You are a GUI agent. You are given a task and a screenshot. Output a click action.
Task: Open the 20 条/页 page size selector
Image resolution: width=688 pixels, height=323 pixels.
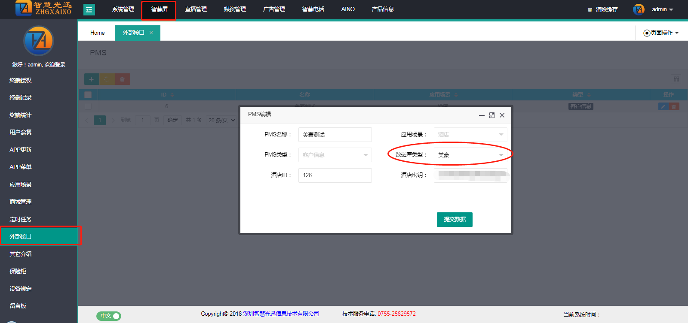coord(221,120)
